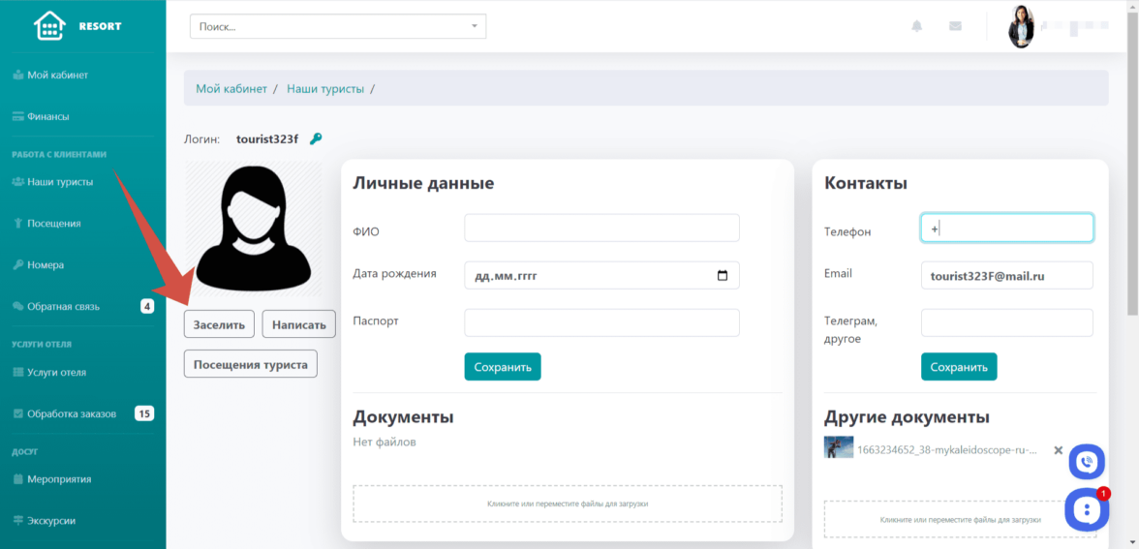Open Посещения туриста button
This screenshot has height=549, width=1139.
[251, 364]
